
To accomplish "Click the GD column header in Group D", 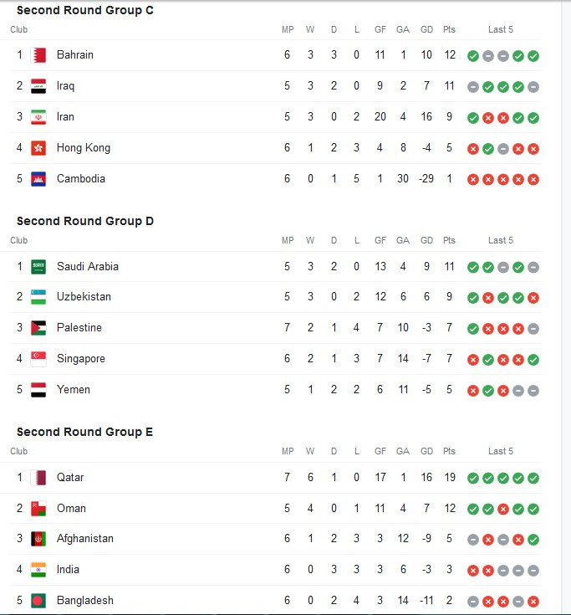I will pos(426,240).
